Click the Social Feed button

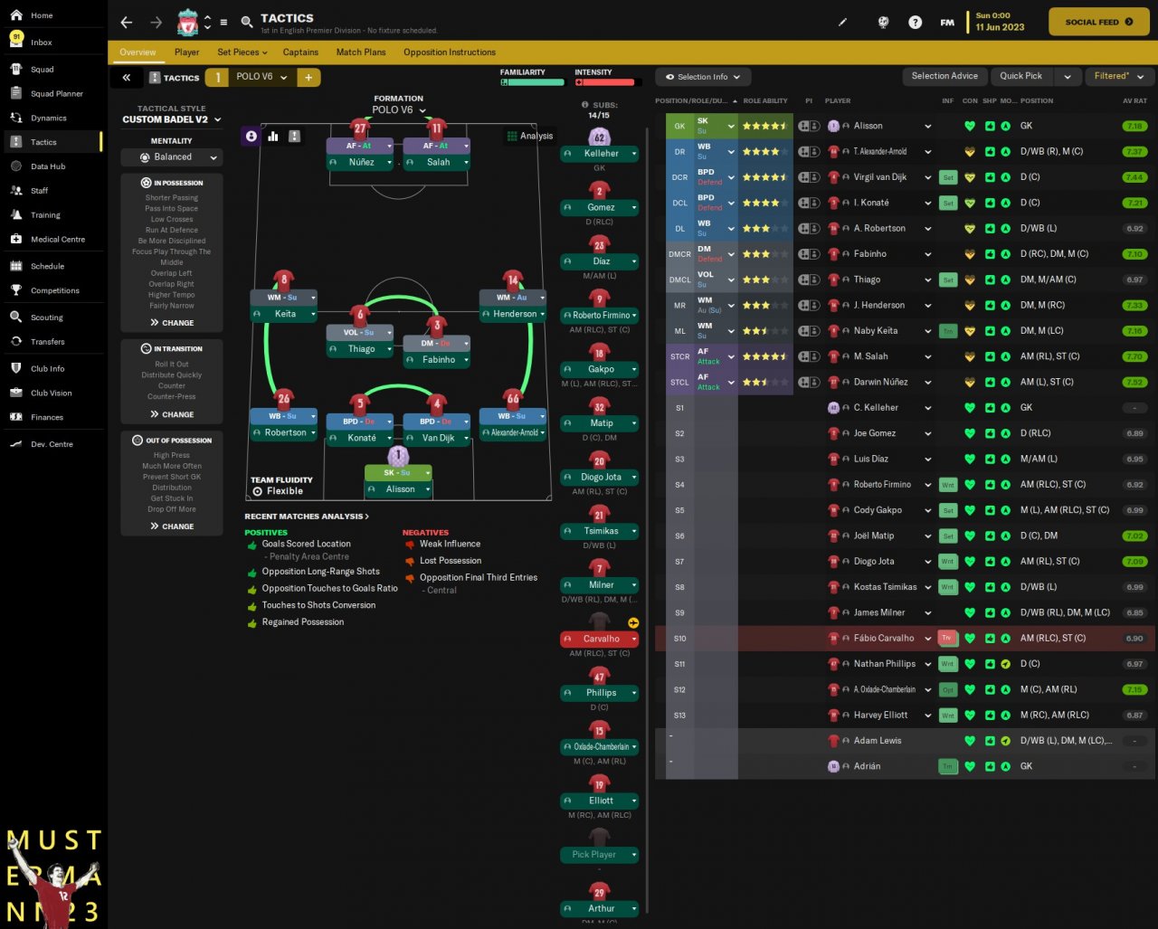[1099, 22]
